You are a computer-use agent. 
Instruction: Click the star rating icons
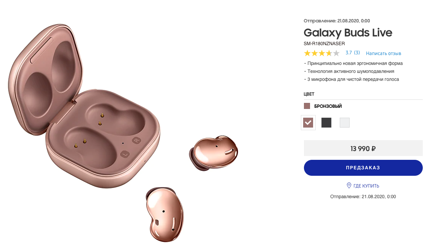[x=321, y=53]
